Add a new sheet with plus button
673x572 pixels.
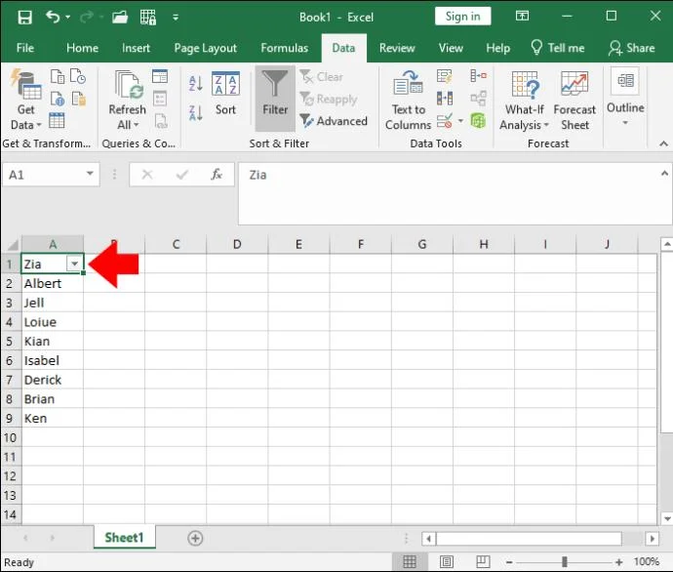click(195, 538)
